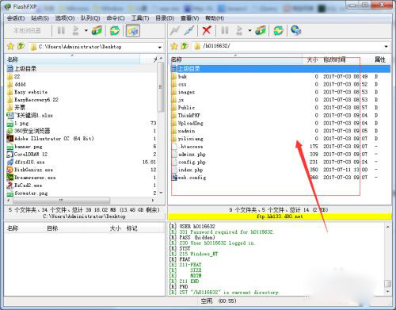This screenshot has height=310, width=396.
Task: Go up a folder using remote path icon
Action: 185,46
